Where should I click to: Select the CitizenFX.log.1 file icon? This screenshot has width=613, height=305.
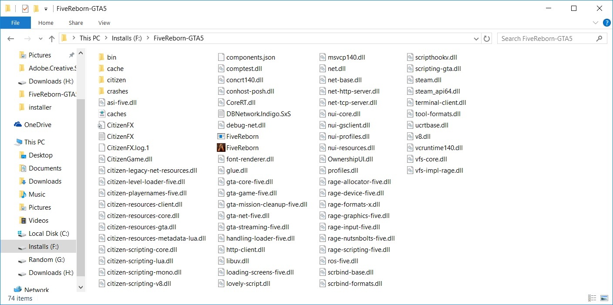tap(101, 147)
